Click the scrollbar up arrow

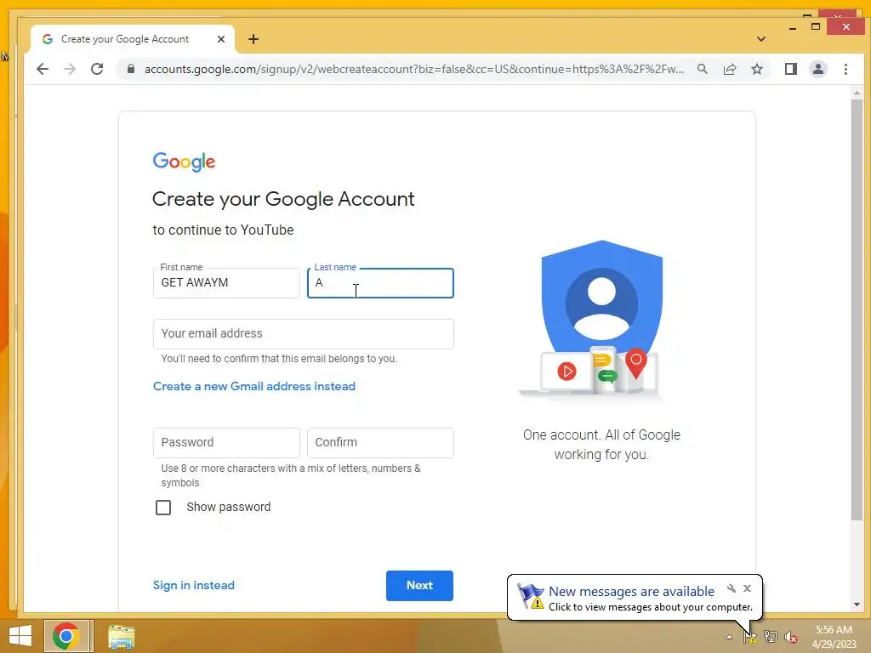coord(857,93)
